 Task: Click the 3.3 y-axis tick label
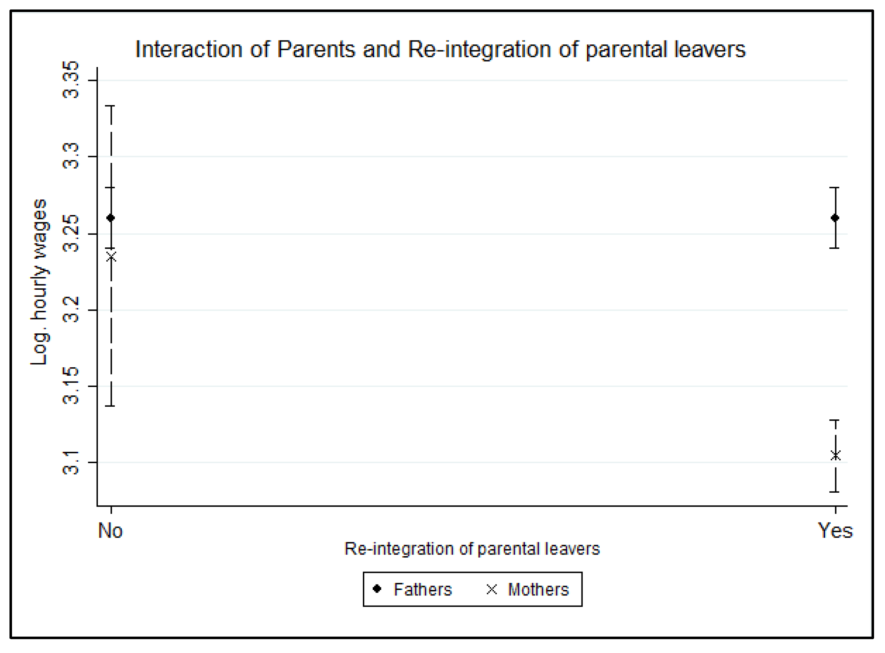[x=71, y=157]
